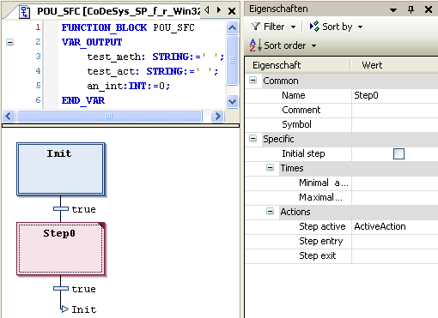Click the test_act variable declaration
Viewport: 438px width, 318px height.
[153, 71]
